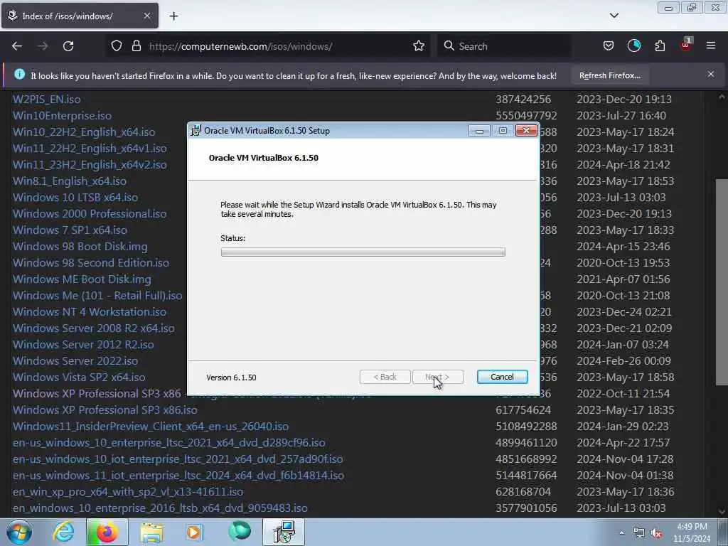Open the teal round app taskbar icon
The height and width of the screenshot is (546, 728).
pos(240,532)
